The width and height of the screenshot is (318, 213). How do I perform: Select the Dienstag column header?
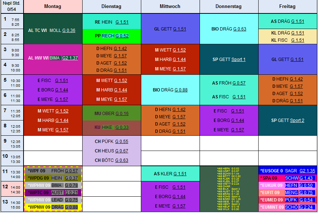point(112,7)
